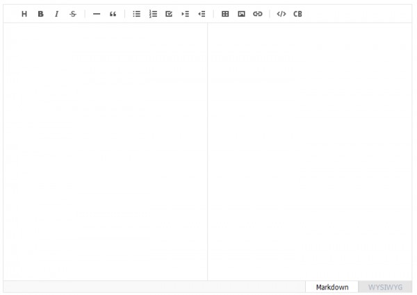Click the right preview pane

pos(310,151)
